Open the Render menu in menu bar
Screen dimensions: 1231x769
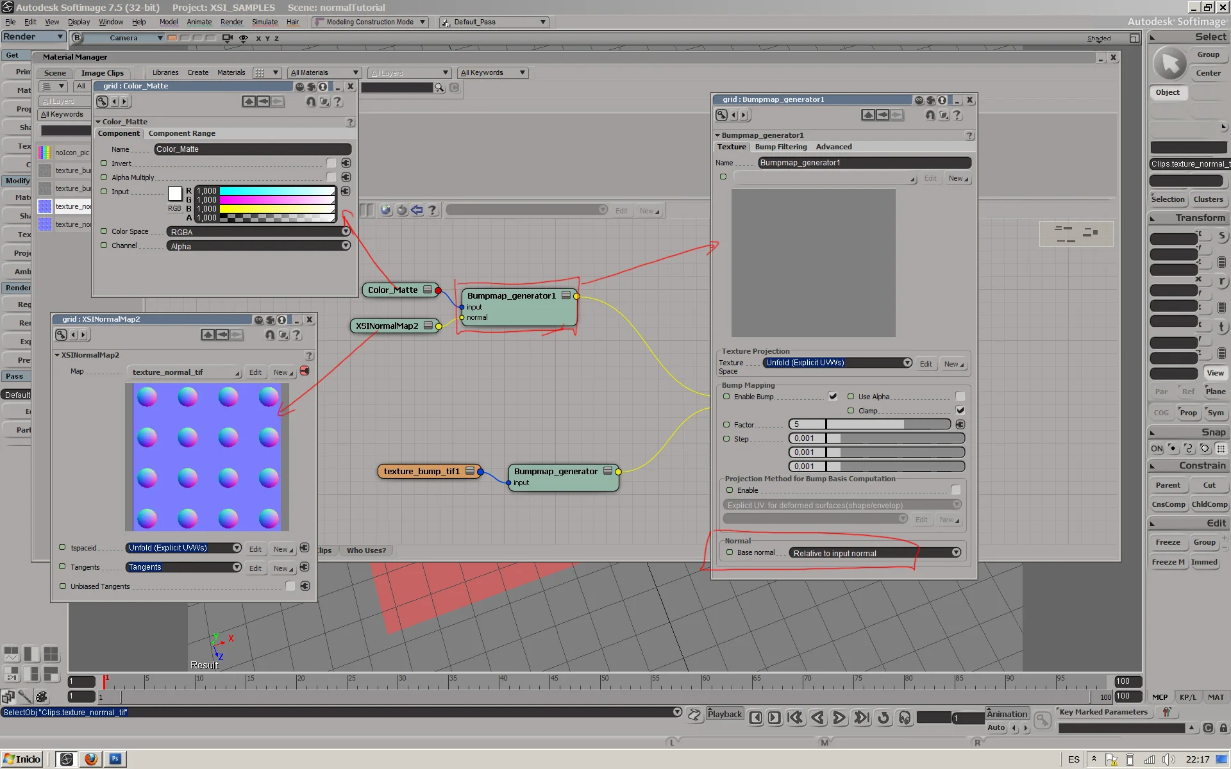(x=231, y=22)
